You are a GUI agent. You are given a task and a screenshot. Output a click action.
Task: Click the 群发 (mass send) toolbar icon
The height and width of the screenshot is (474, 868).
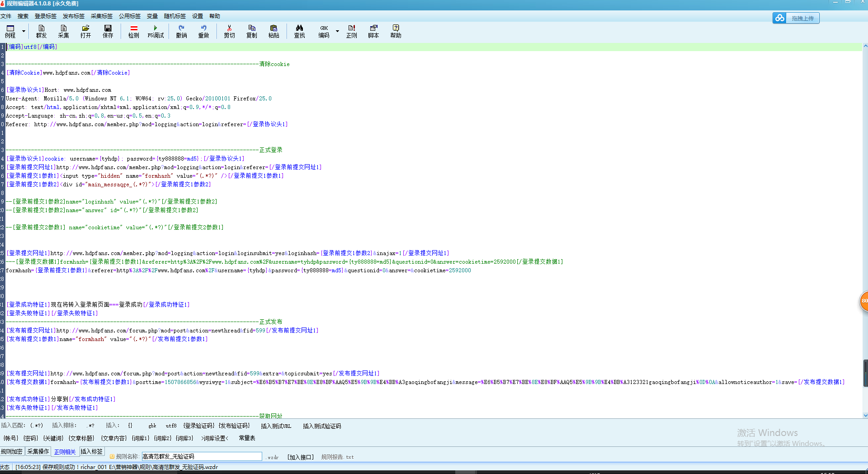41,31
